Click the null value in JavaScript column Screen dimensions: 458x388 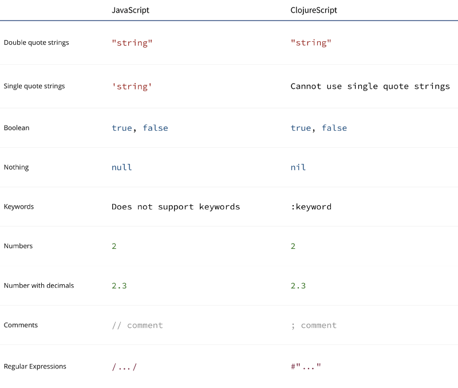tap(122, 167)
